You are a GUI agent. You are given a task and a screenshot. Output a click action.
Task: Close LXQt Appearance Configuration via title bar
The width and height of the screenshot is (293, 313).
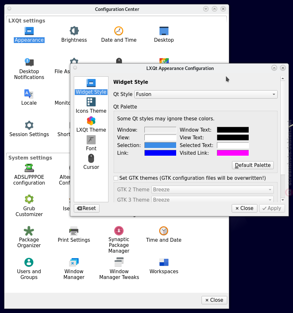click(x=283, y=68)
